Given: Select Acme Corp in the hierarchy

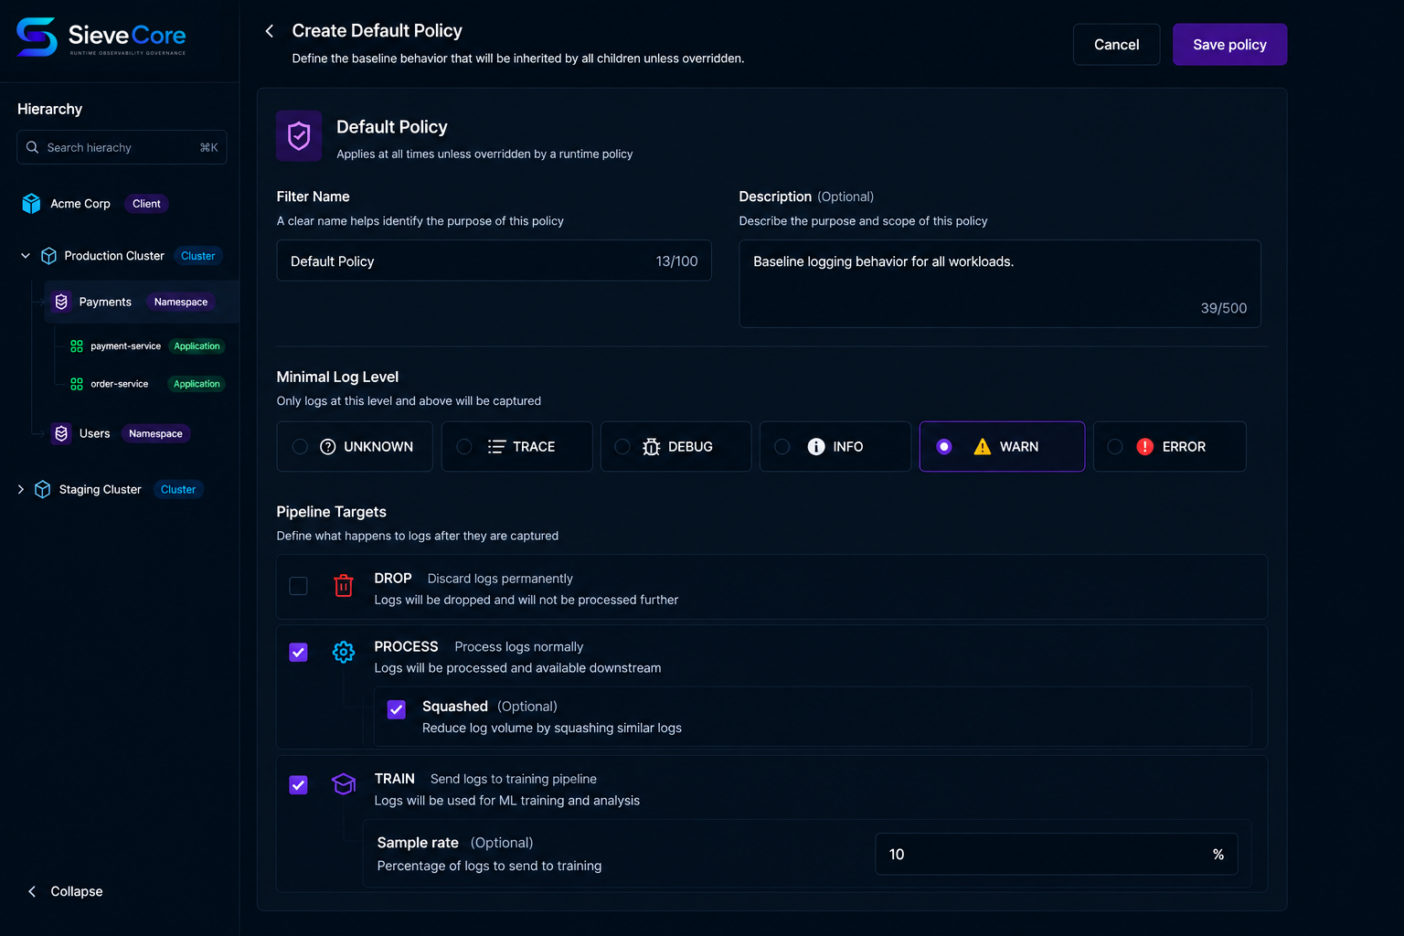Looking at the screenshot, I should point(80,204).
